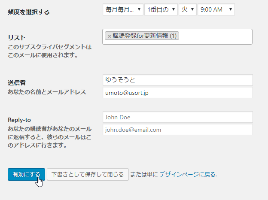Click the Reply-to email field john.doe@email.com
268x200 pixels.
pos(177,130)
